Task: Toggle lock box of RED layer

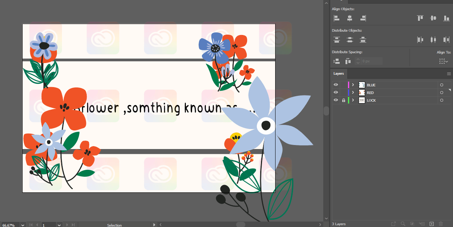Action: (x=343, y=93)
